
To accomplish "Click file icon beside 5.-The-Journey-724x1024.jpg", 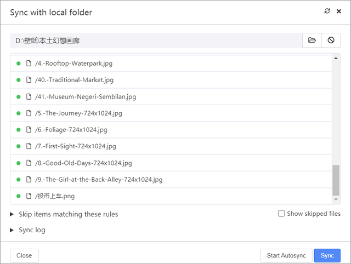I will point(29,113).
